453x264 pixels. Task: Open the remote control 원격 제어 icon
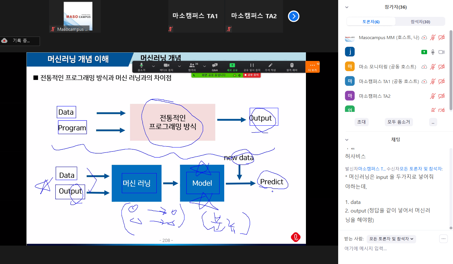[292, 67]
